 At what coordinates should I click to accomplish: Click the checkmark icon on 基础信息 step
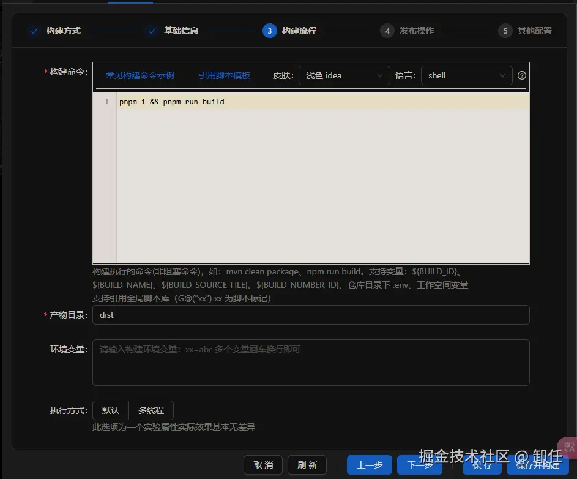[152, 29]
